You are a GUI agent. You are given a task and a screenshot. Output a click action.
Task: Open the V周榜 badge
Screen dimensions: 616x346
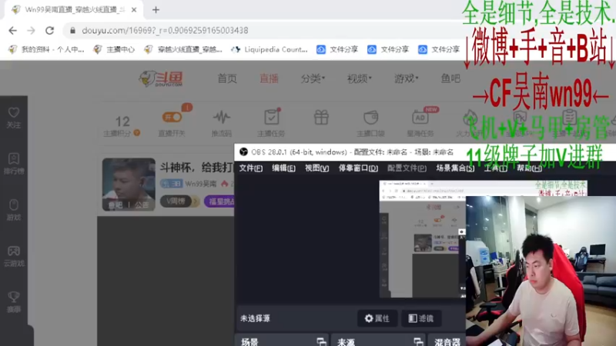[179, 201]
